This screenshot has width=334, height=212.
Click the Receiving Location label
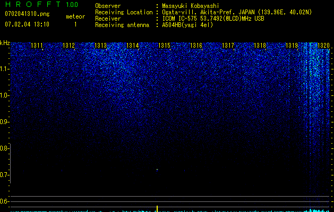[124, 13]
